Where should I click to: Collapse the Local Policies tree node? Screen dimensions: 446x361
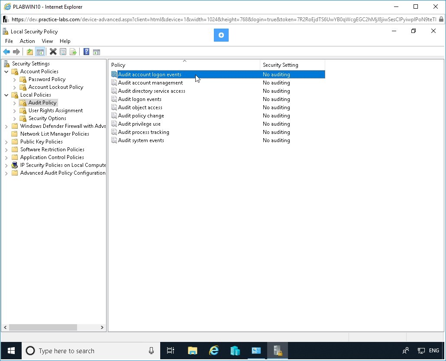click(6, 95)
